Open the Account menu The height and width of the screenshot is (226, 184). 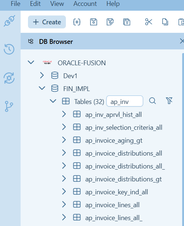tap(85, 4)
